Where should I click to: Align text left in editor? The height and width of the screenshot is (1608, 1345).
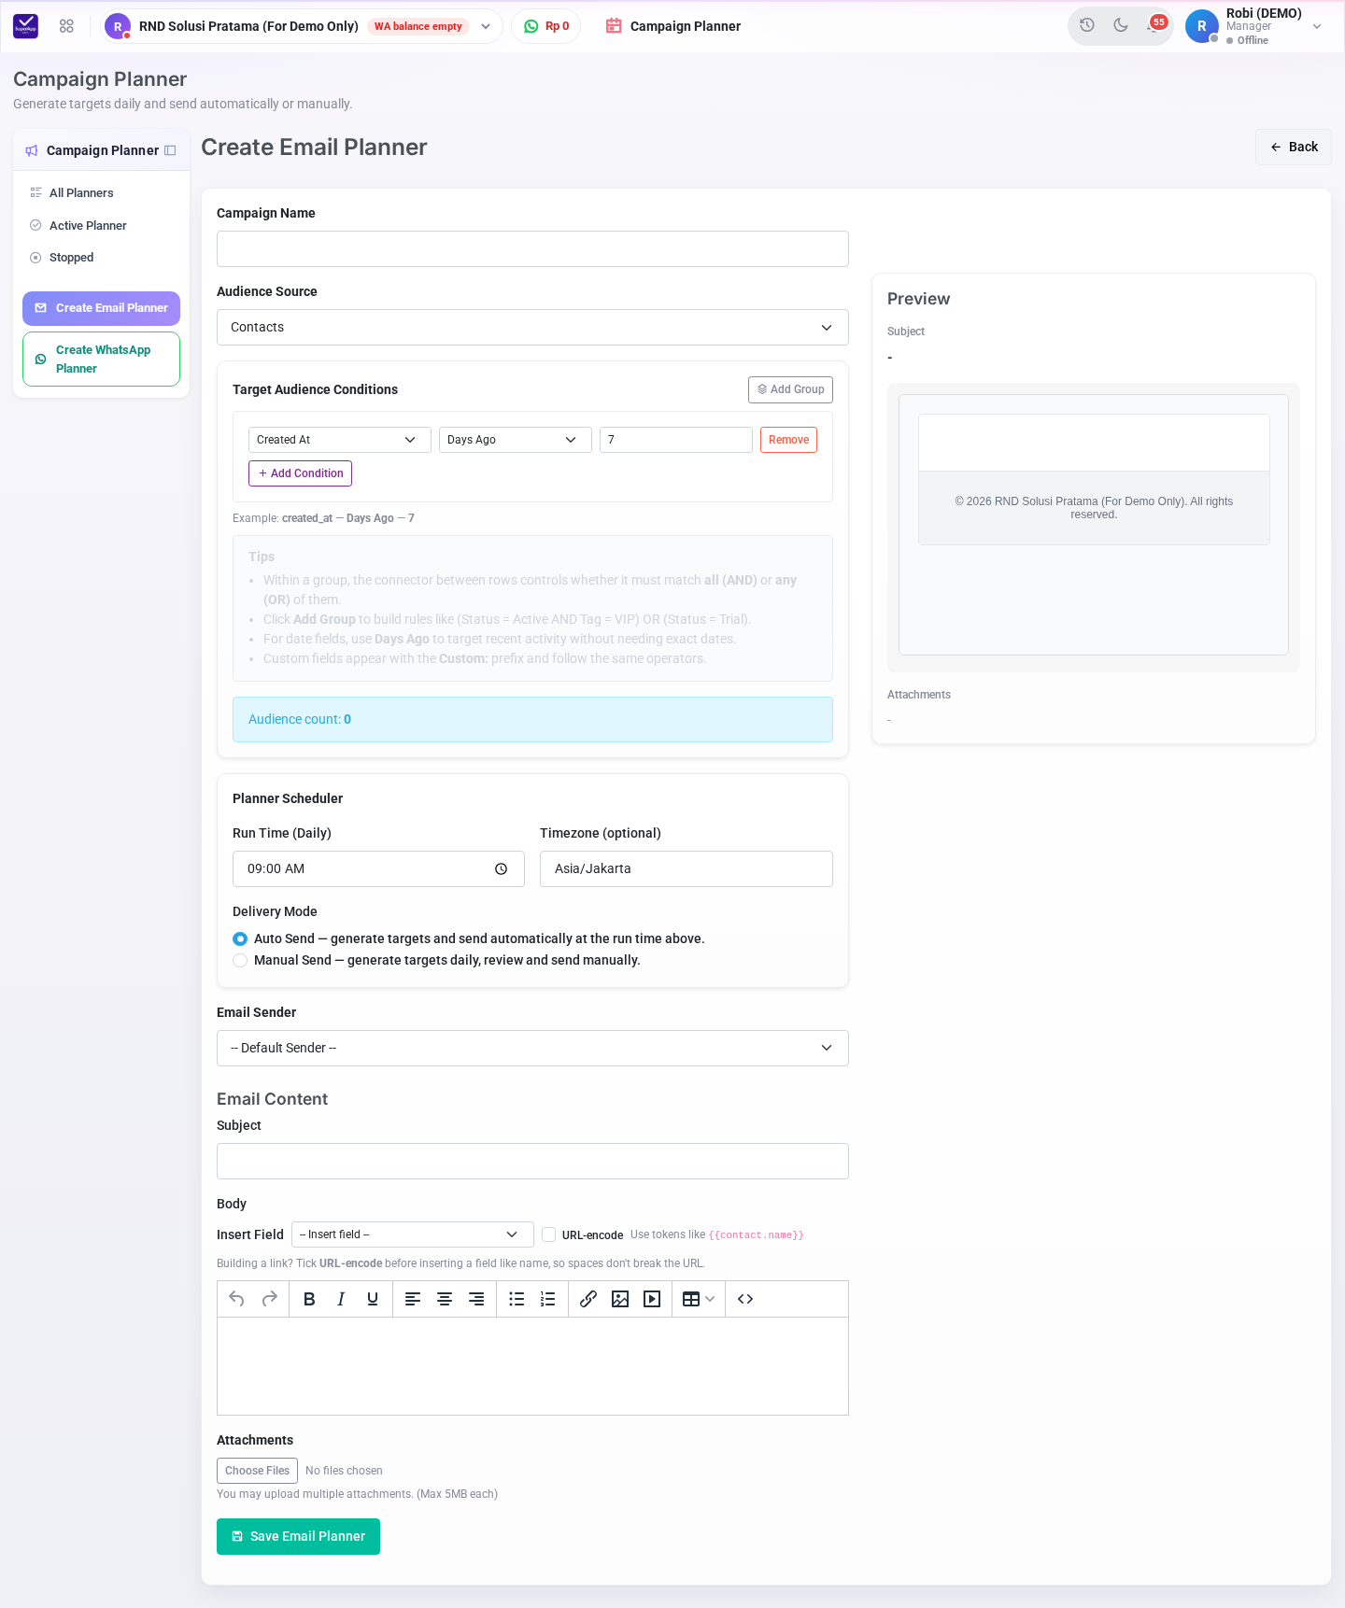click(x=413, y=1299)
